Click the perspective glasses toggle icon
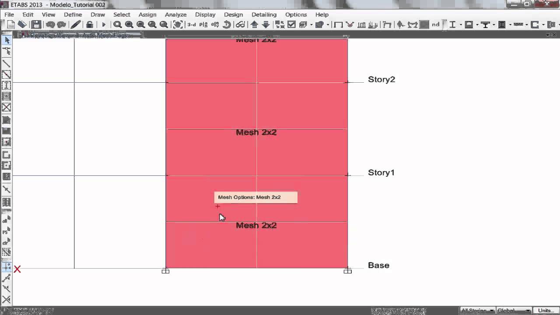The width and height of the screenshot is (560, 315). click(240, 24)
